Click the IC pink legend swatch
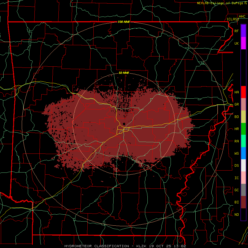Viewport: 248px width, 248px height. pyautogui.click(x=243, y=178)
